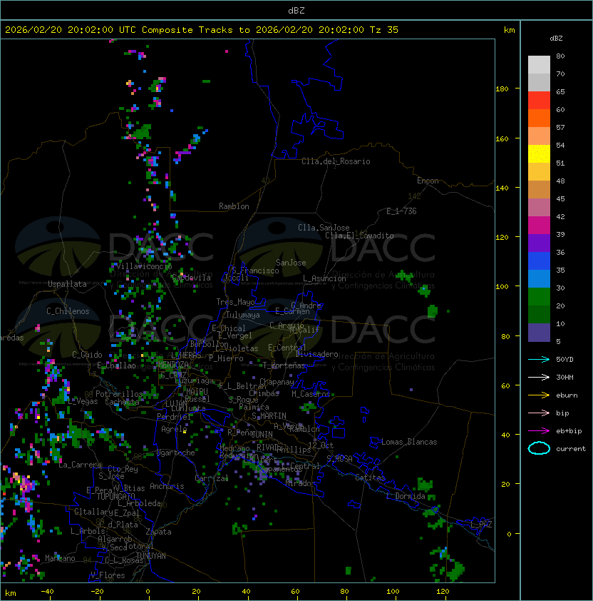Screen dimensions: 593x601
Task: Click the 'C_Guido' map label
Action: tap(87, 355)
